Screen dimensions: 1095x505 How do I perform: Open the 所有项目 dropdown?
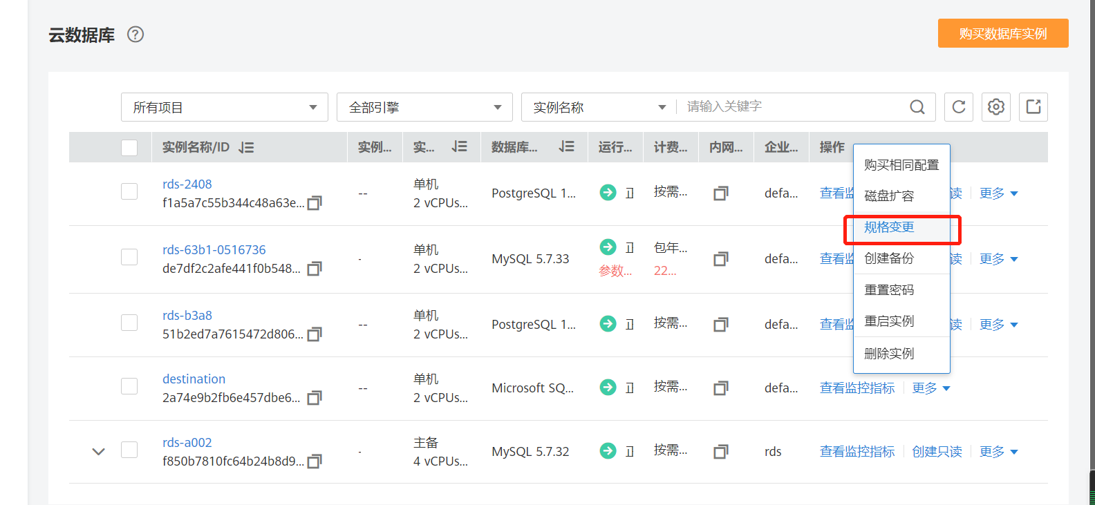click(x=224, y=107)
